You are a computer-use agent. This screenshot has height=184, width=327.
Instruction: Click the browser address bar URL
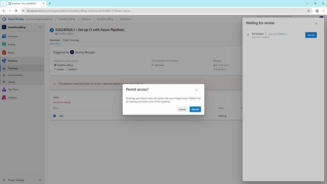coord(78,11)
